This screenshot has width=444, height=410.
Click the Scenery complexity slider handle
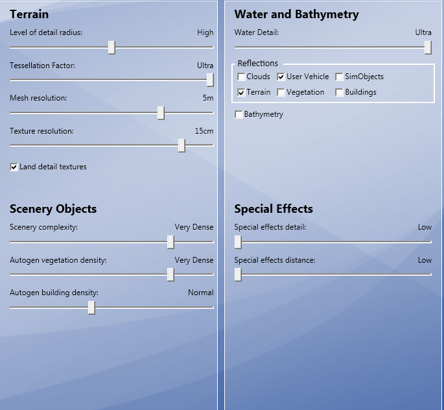coord(170,242)
